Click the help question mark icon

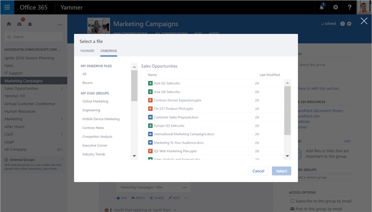[349, 7]
